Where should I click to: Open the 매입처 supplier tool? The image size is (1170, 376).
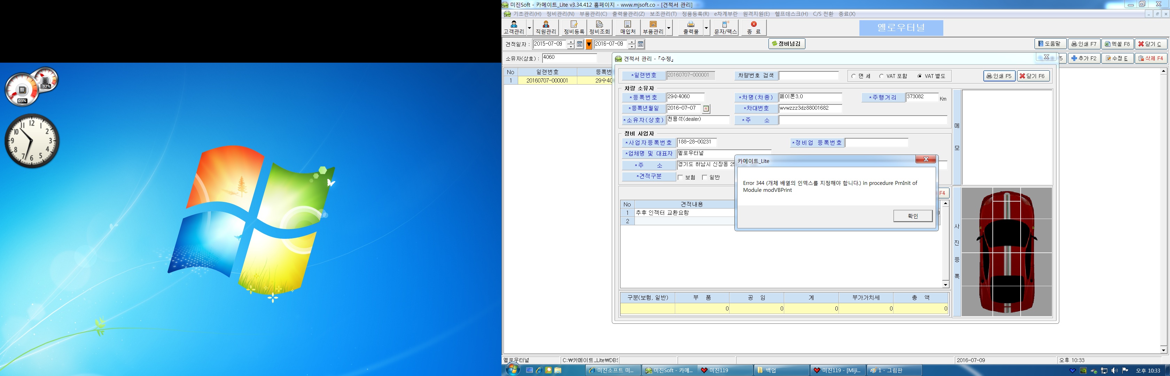pyautogui.click(x=628, y=28)
